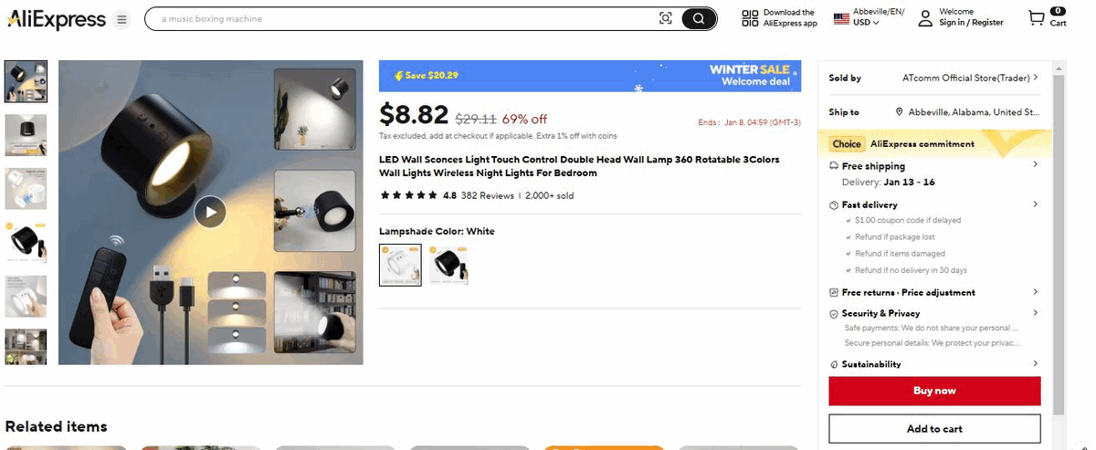The width and height of the screenshot is (1096, 450).
Task: Select the second product thumbnail
Action: coord(26,135)
